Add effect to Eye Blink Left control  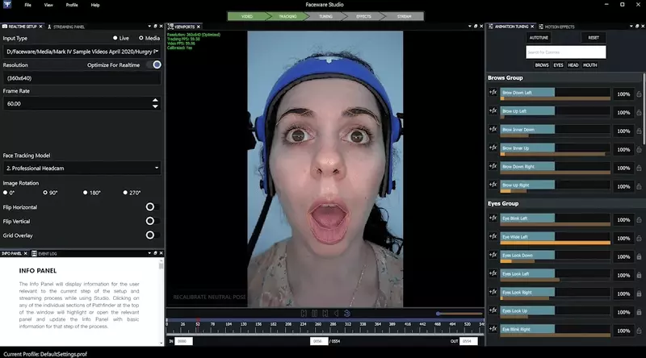(x=493, y=218)
